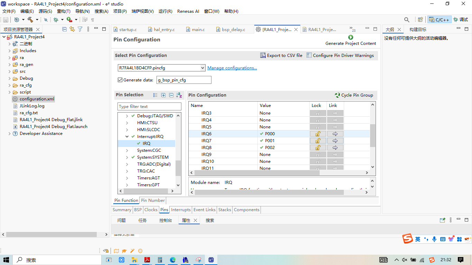
Task: Open Windows Start menu
Action: [x=6, y=260]
